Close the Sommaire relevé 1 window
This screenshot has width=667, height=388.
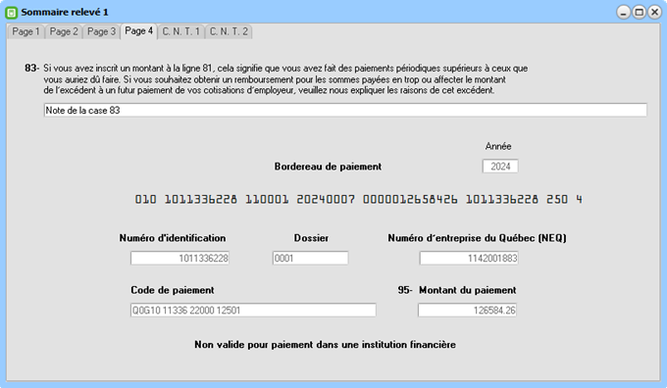(x=654, y=12)
